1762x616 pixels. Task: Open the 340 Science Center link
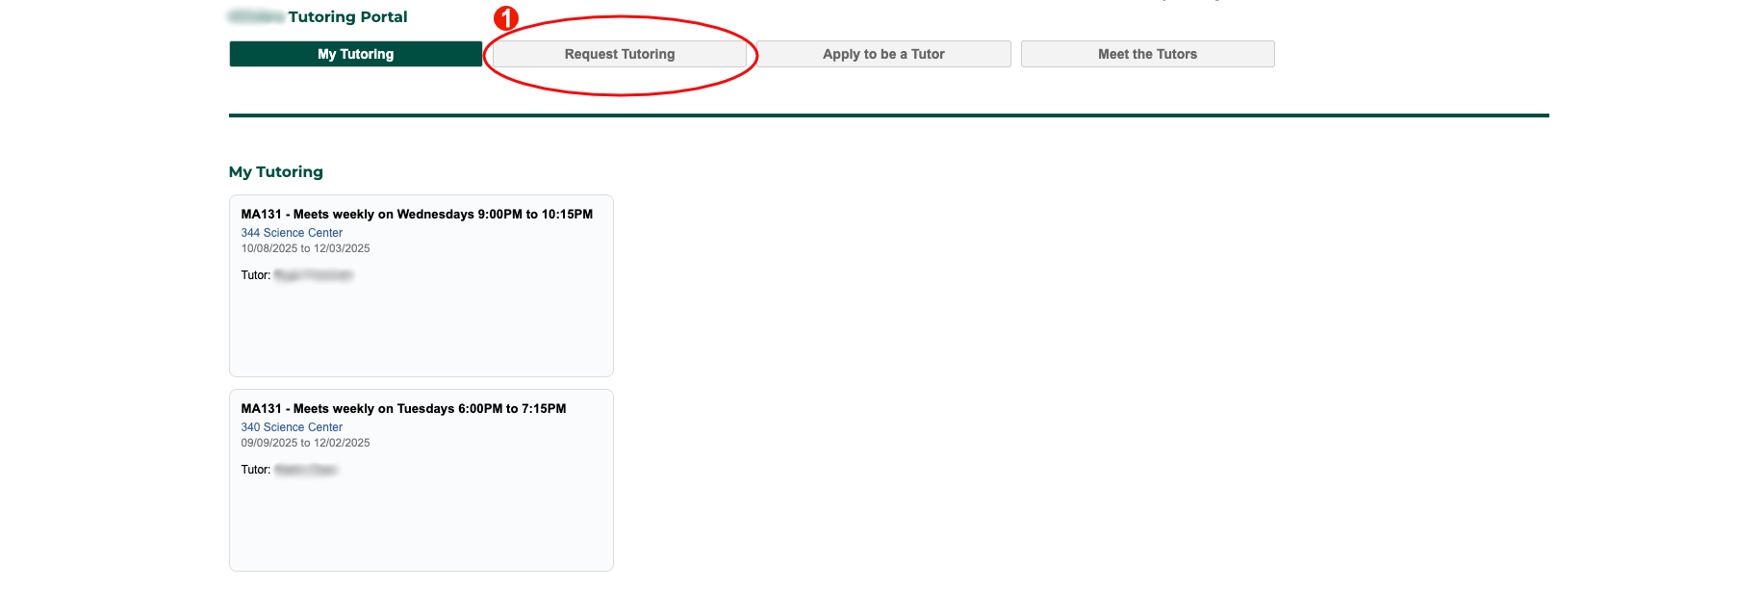tap(292, 427)
